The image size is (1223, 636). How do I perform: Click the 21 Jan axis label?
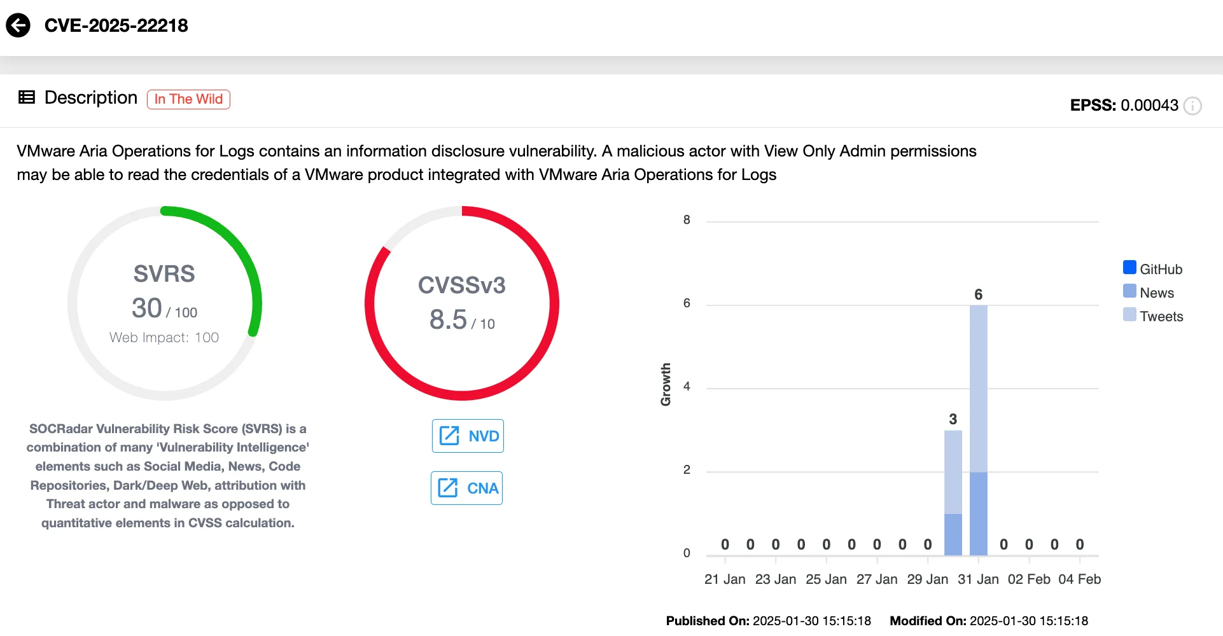[x=725, y=579]
